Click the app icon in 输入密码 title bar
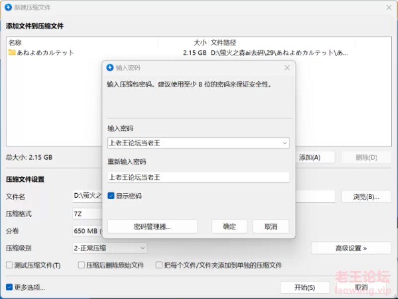 110,67
